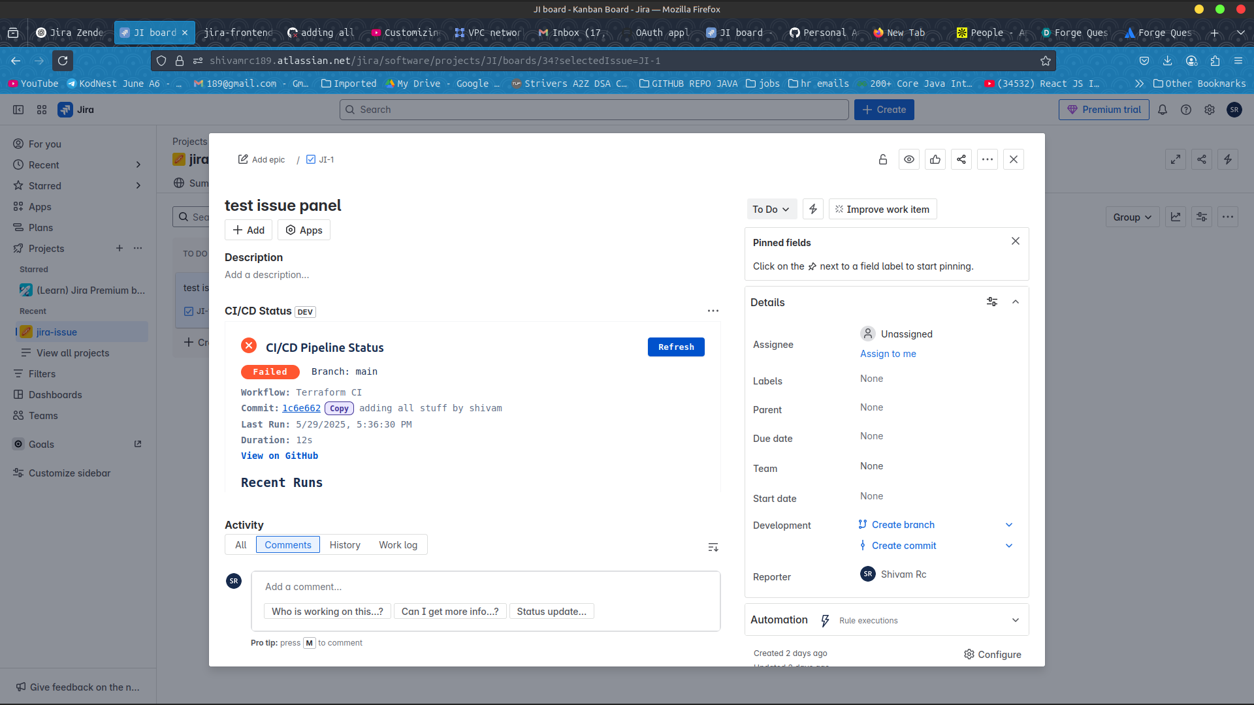Click the thumbs-up vote icon

pyautogui.click(x=935, y=159)
